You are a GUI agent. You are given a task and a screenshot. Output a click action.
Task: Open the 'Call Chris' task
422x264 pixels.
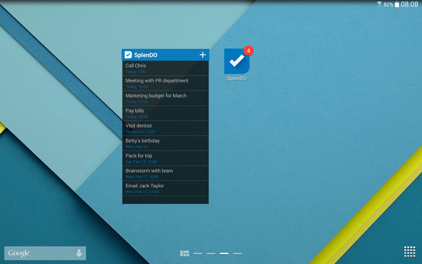pos(165,68)
